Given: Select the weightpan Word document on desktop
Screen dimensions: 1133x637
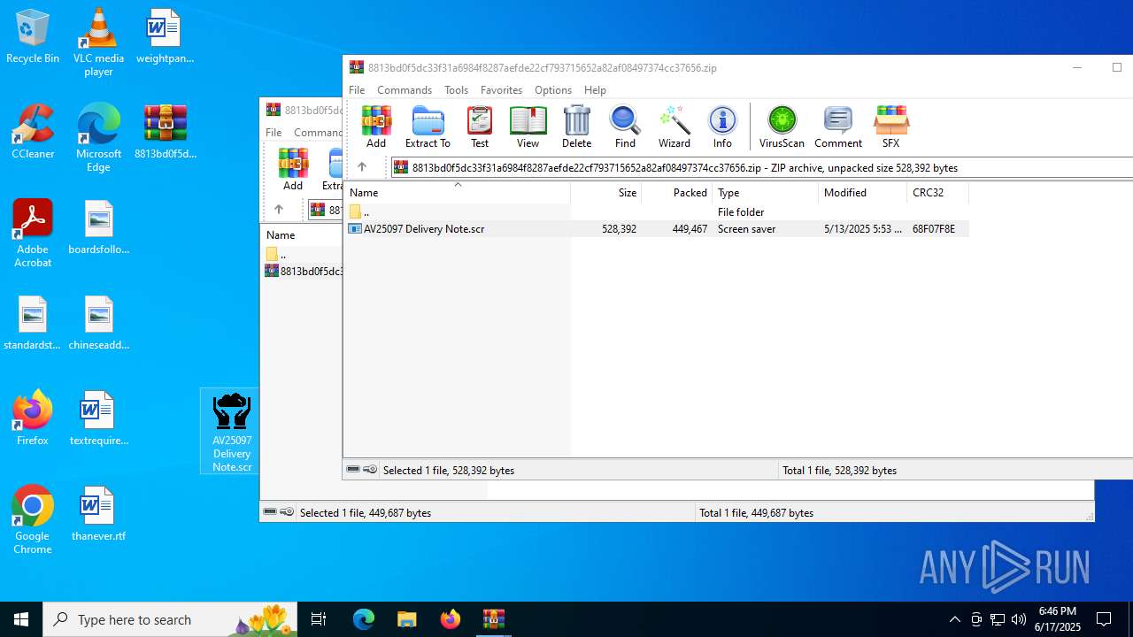Looking at the screenshot, I should (x=165, y=36).
